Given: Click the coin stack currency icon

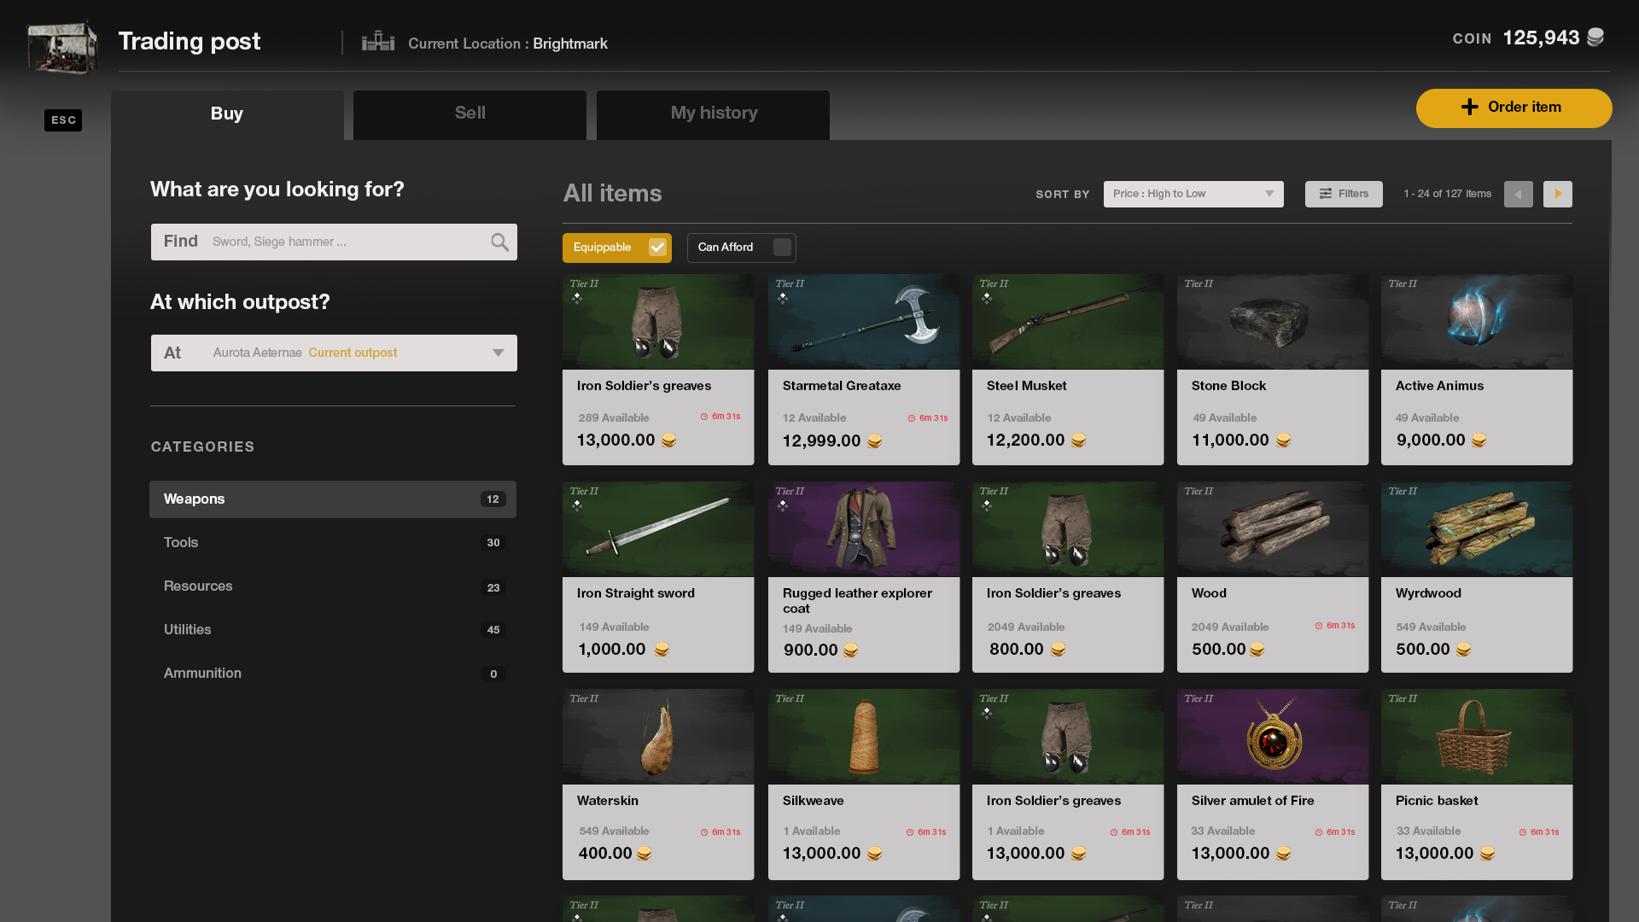Looking at the screenshot, I should 1595,38.
